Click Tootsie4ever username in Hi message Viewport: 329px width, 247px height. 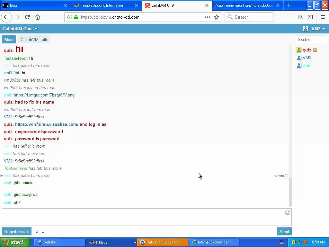(15, 58)
